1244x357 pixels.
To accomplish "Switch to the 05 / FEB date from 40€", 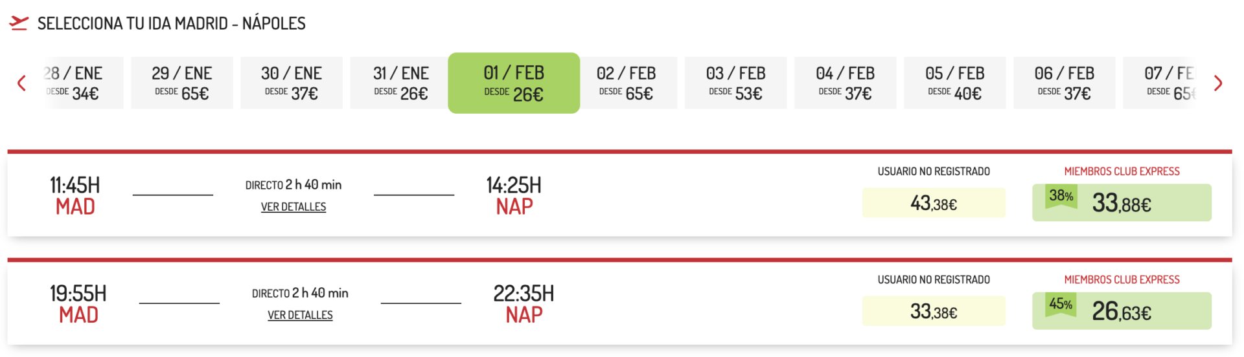I will (955, 83).
